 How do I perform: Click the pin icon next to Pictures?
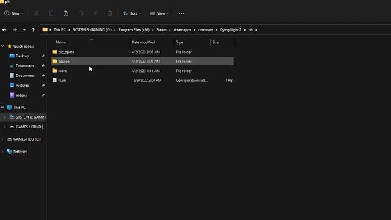43,86
